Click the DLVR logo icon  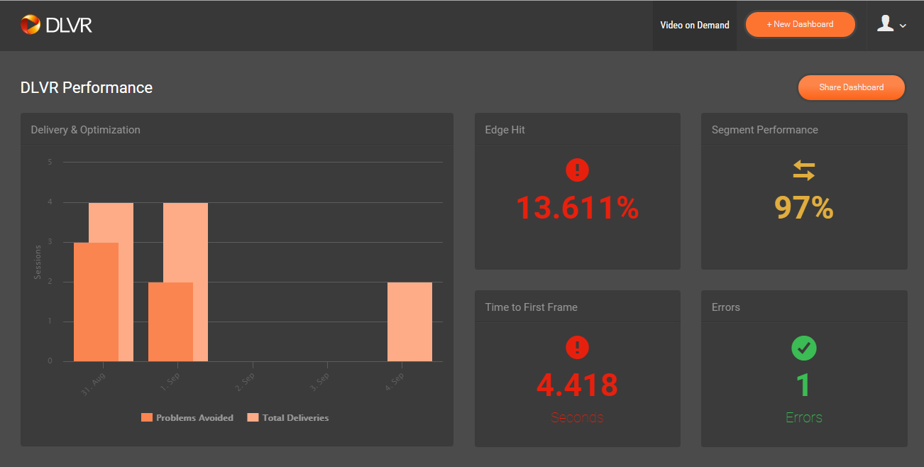(31, 25)
